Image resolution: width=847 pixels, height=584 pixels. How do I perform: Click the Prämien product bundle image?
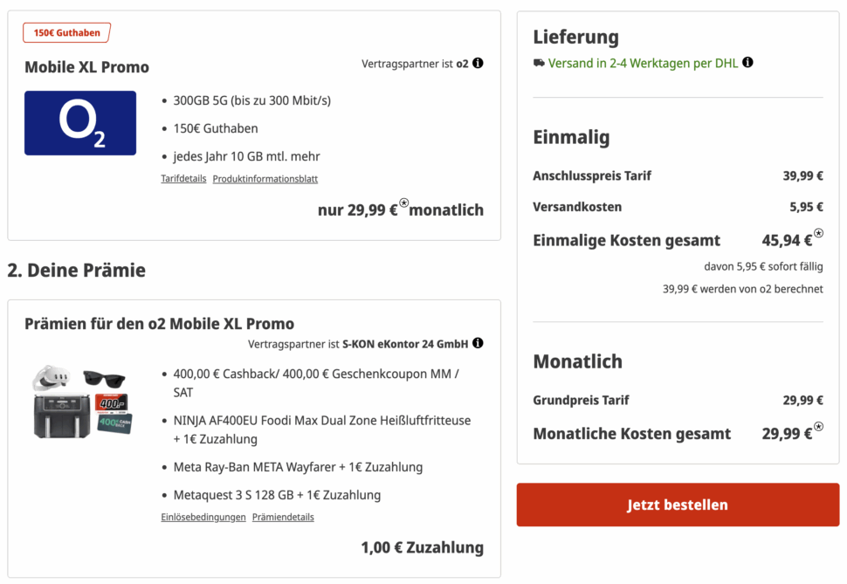click(80, 402)
